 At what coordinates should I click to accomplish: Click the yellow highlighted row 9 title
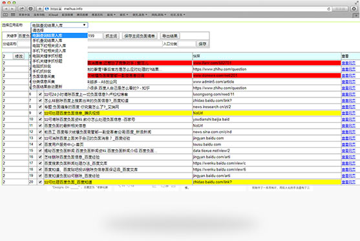click(x=72, y=113)
